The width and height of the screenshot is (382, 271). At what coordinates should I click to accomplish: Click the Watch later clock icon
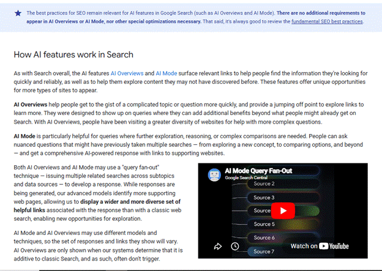[235, 247]
